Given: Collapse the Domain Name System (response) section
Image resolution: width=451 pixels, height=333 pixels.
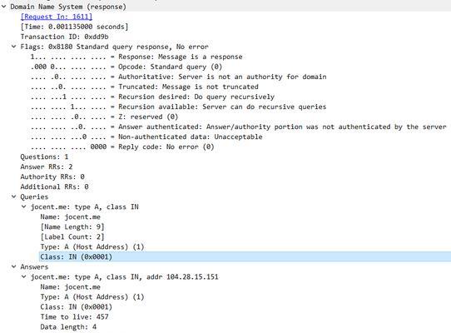Looking at the screenshot, I should 3,7.
